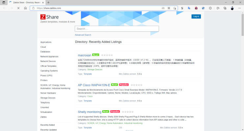Open SCADA category link under Shelly monitoring
Image resolution: width=244 pixels, height=131 pixels.
tap(115, 123)
